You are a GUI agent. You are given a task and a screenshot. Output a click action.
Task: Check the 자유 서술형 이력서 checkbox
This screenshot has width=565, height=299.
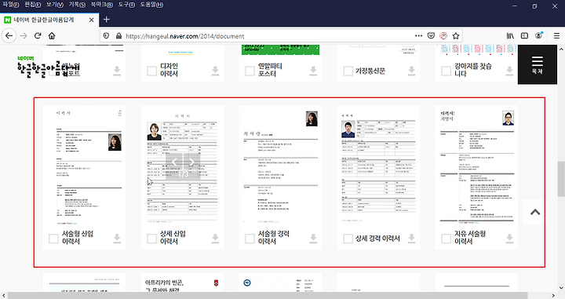pos(446,239)
